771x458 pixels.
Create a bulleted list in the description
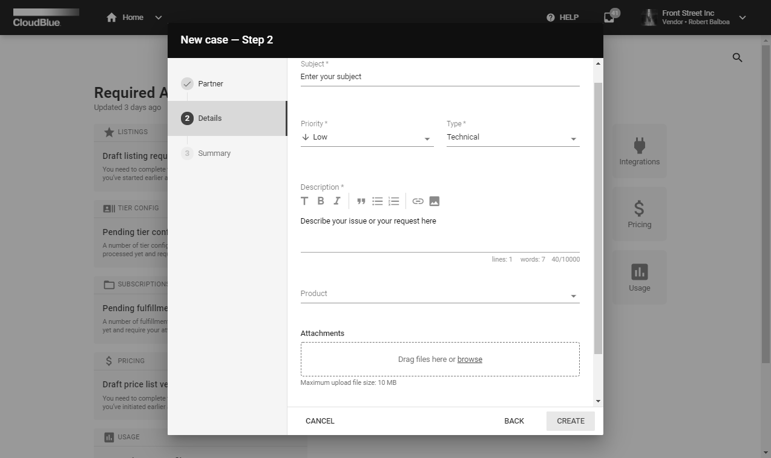(377, 201)
